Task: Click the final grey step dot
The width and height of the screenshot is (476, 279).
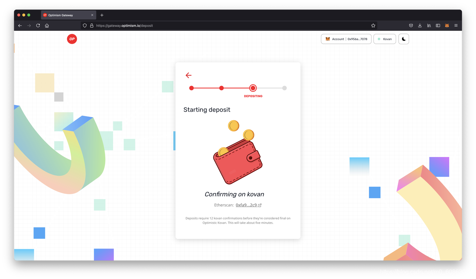Action: (284, 88)
